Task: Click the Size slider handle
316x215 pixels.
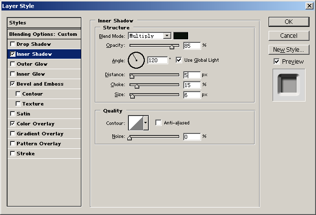Action: point(132,96)
